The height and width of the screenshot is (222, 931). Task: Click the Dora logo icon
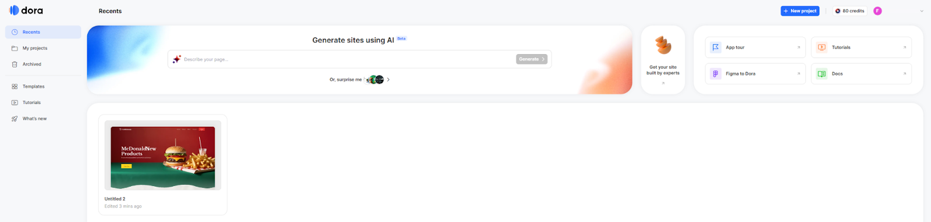[x=14, y=10]
